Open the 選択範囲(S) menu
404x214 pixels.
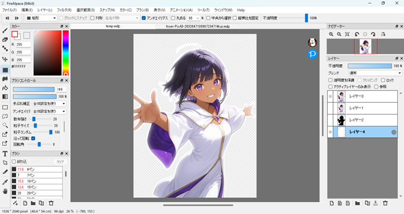pos(86,10)
